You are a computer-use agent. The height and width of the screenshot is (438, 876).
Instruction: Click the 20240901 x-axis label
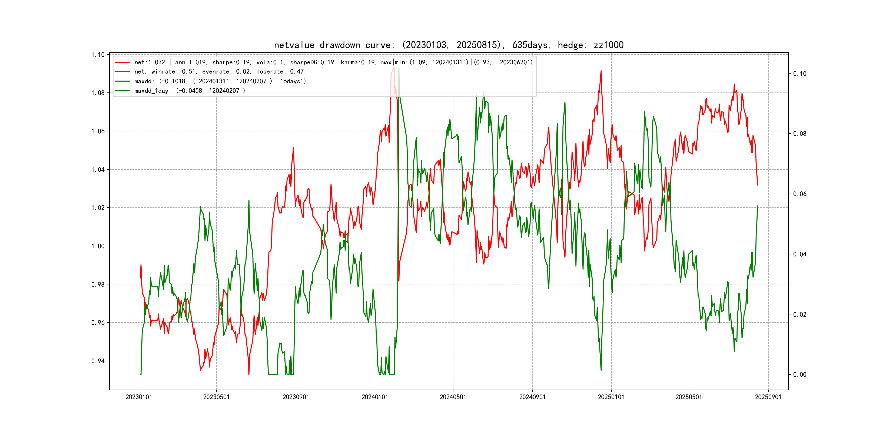[532, 397]
